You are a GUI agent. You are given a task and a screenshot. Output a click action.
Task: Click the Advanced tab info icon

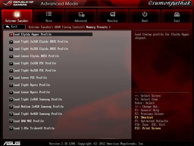coord(81,14)
